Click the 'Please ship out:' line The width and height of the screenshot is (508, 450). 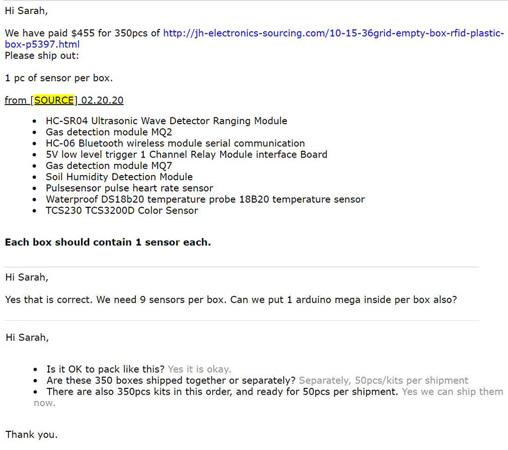coord(42,55)
